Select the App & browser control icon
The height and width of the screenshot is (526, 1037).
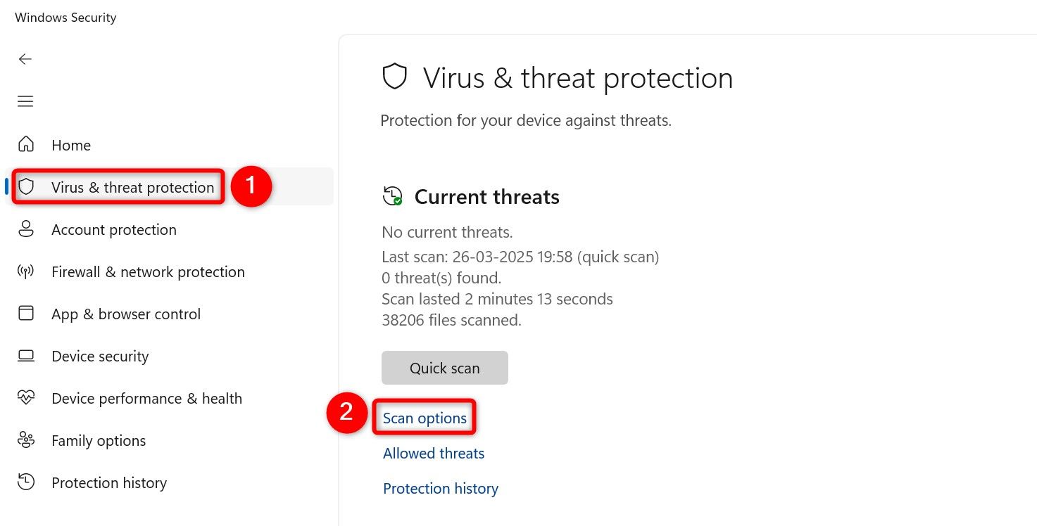[25, 314]
